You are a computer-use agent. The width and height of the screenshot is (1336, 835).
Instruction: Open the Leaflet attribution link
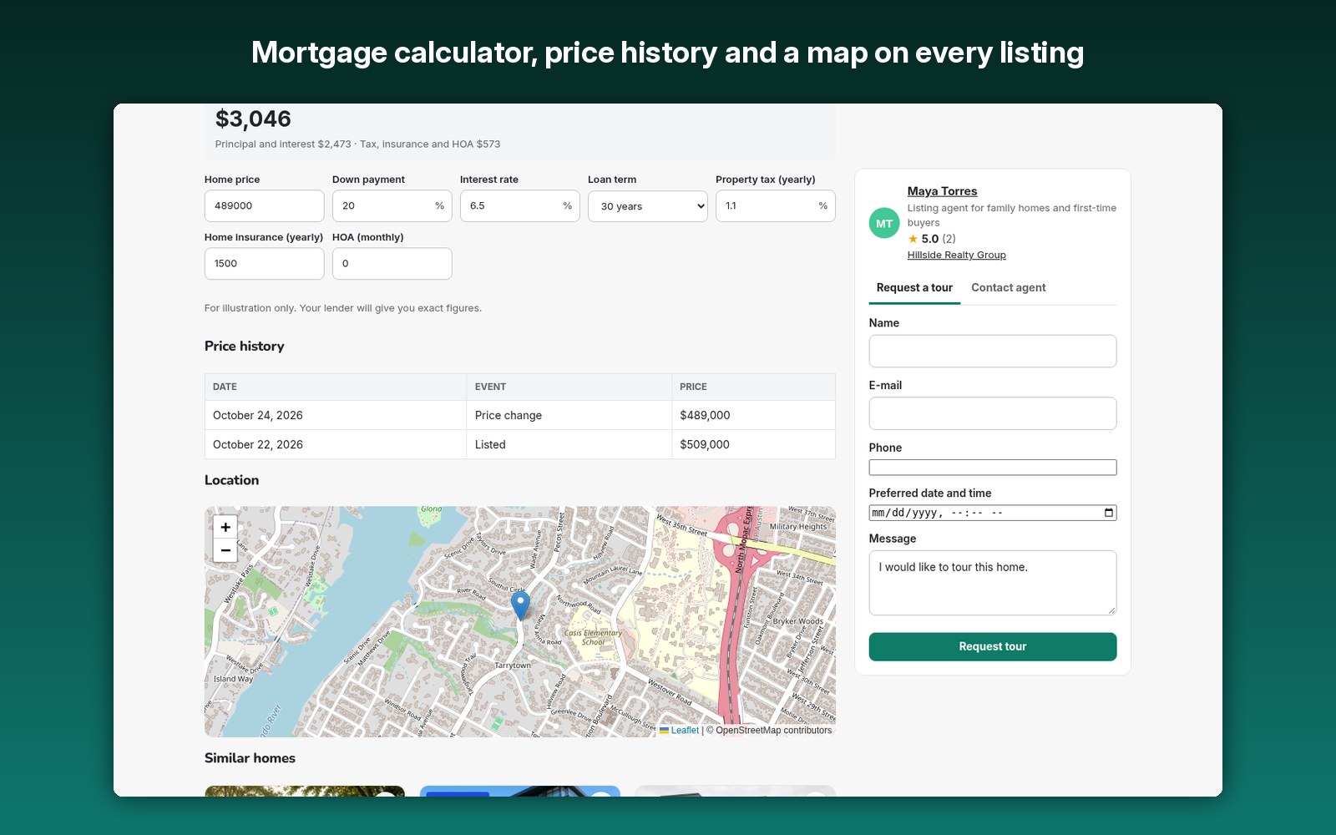[x=685, y=730]
